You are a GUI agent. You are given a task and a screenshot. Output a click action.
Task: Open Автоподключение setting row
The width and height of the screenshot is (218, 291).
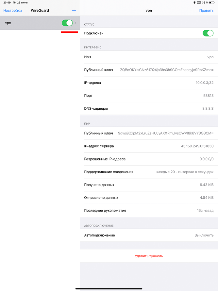click(x=149, y=235)
